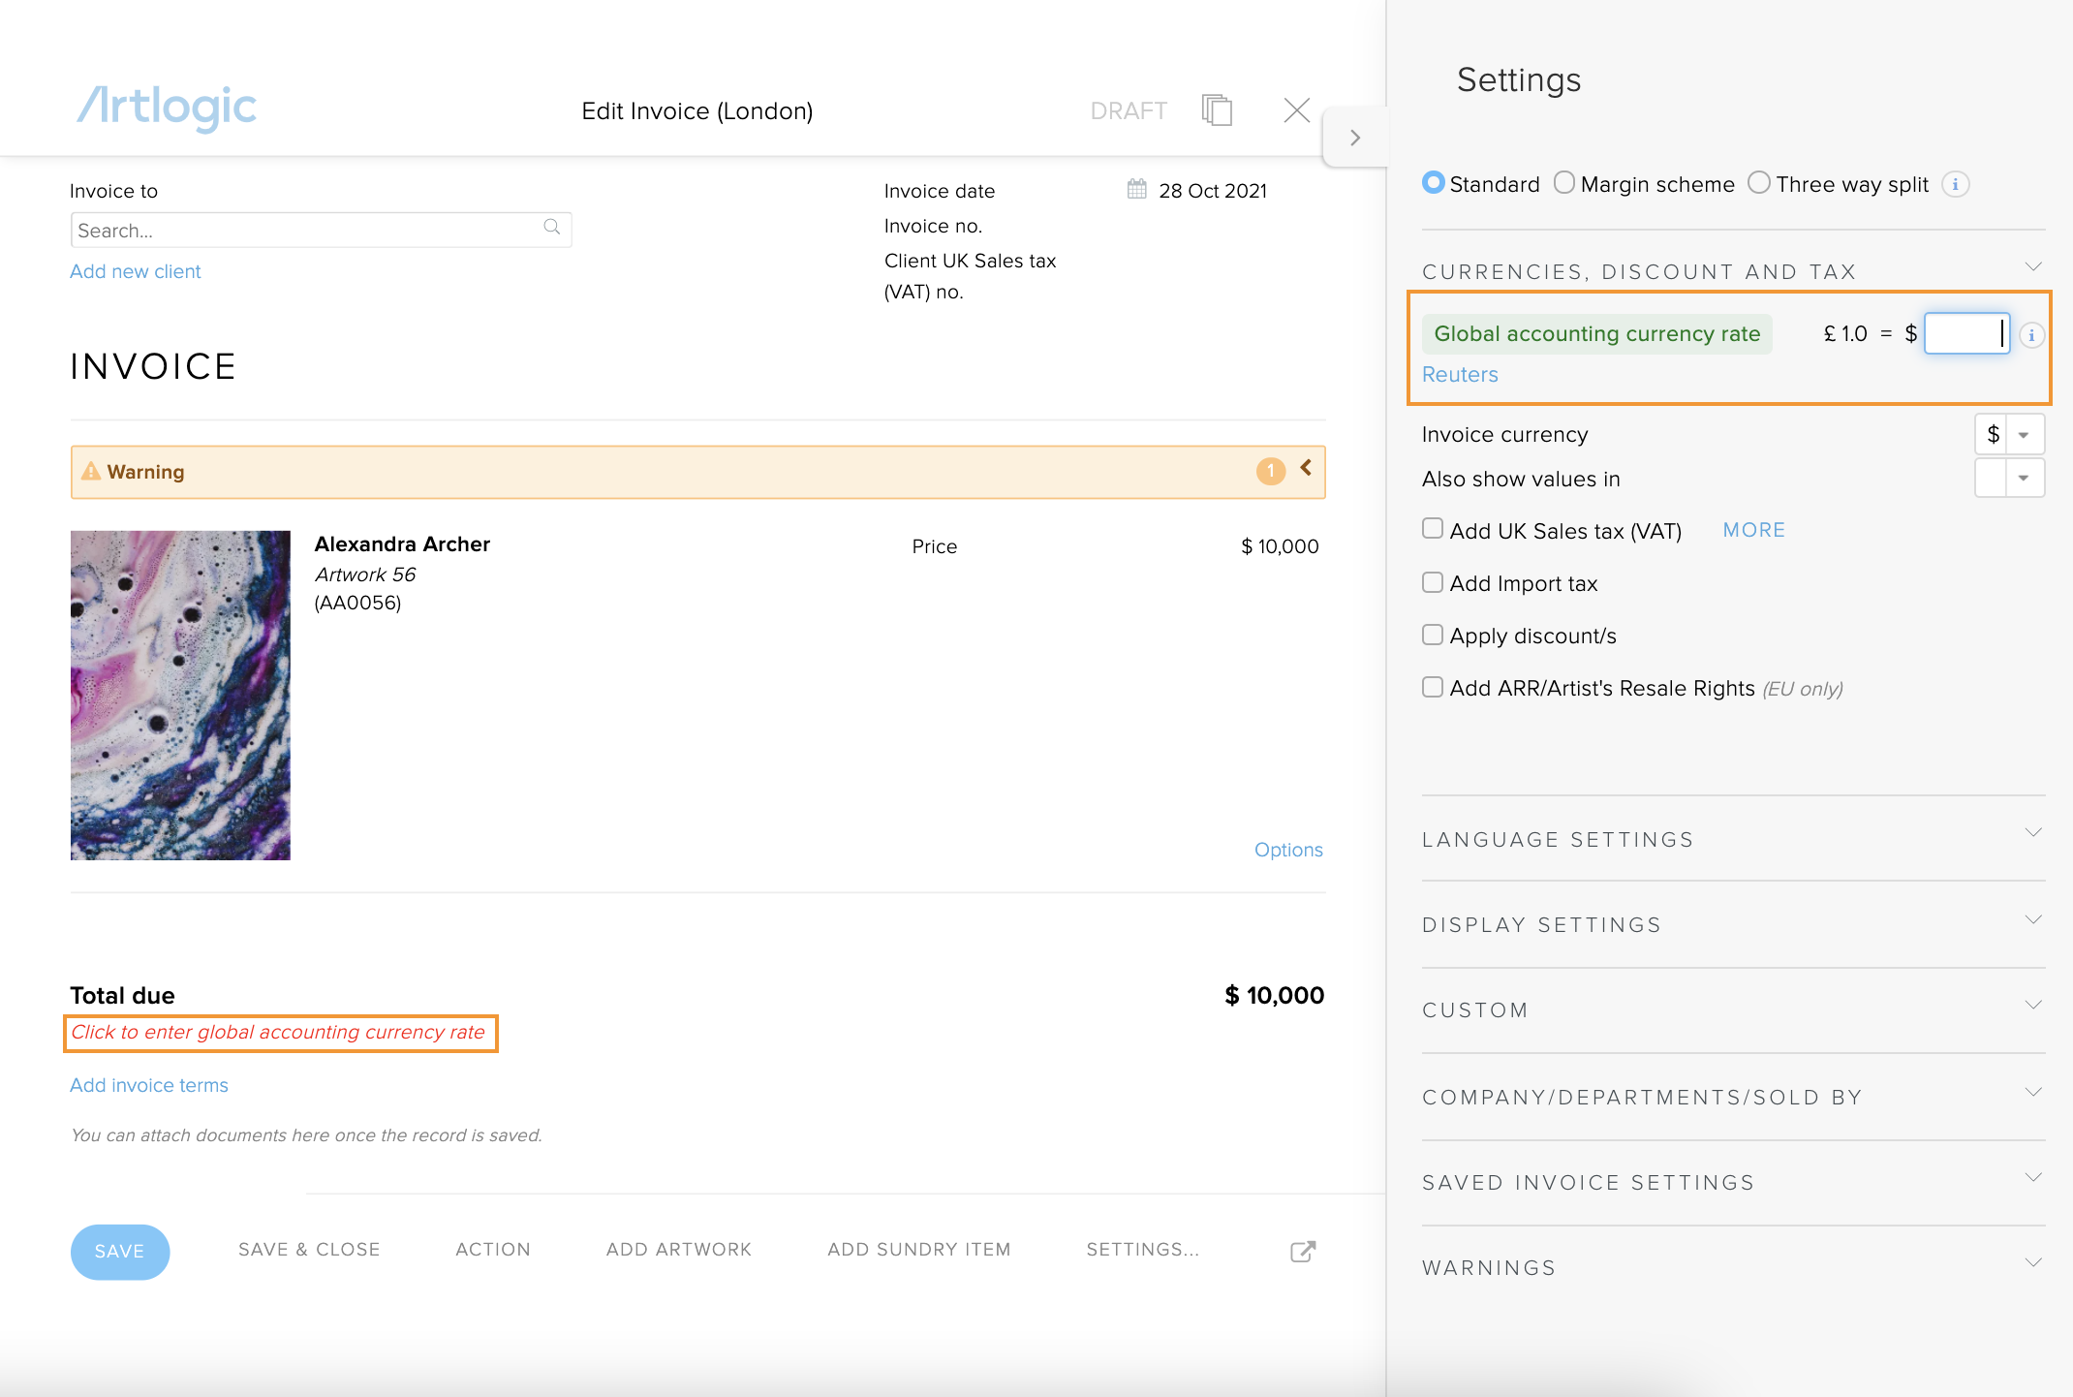Click ADD SUNDRY ITEM
Screen dimensions: 2073x1397
click(919, 1250)
